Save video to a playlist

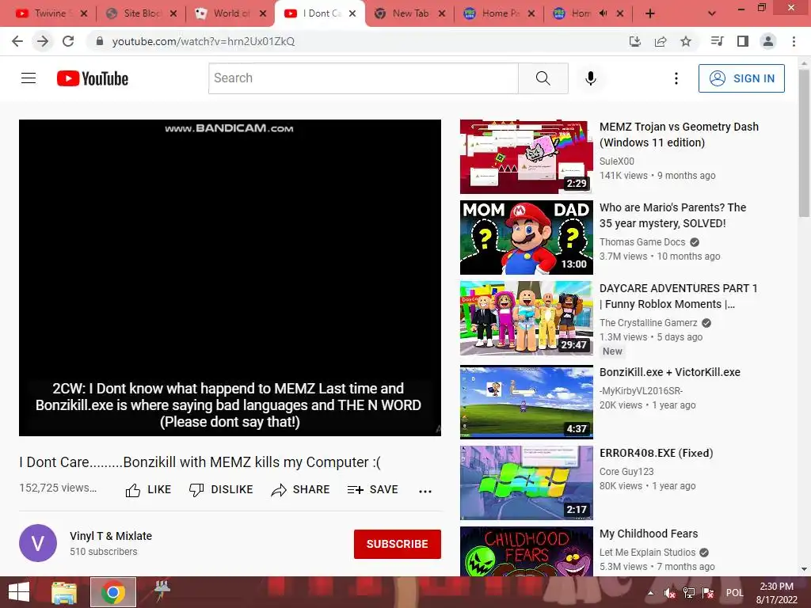tap(372, 489)
